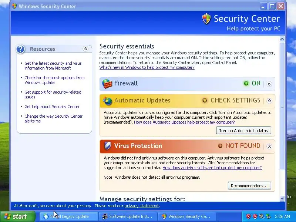The height and width of the screenshot is (222, 296).
Task: Get help about Security Center link
Action: click(52, 107)
